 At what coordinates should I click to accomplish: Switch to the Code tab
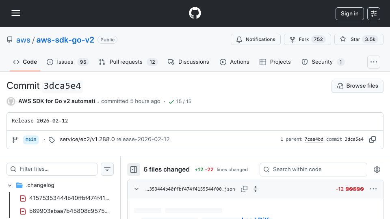pos(25,62)
